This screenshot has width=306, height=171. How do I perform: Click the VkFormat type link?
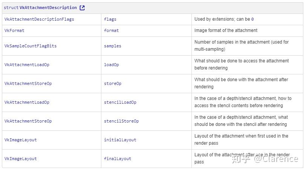[14, 30]
